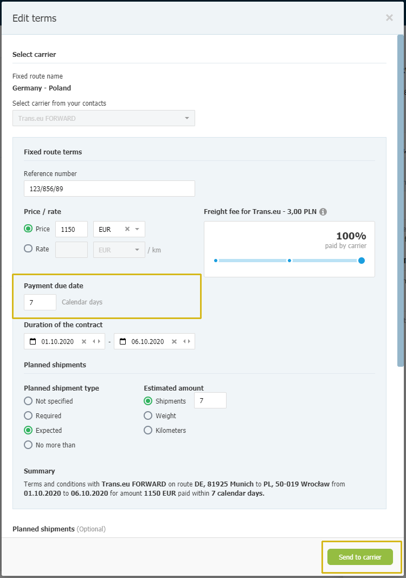The height and width of the screenshot is (578, 406).
Task: Click previous day arrow for end date
Action: pyautogui.click(x=184, y=341)
